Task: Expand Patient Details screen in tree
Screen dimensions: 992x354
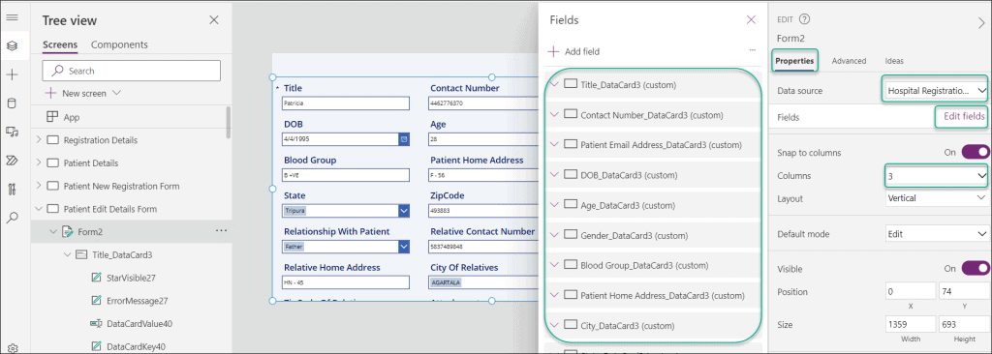Action: (x=39, y=163)
